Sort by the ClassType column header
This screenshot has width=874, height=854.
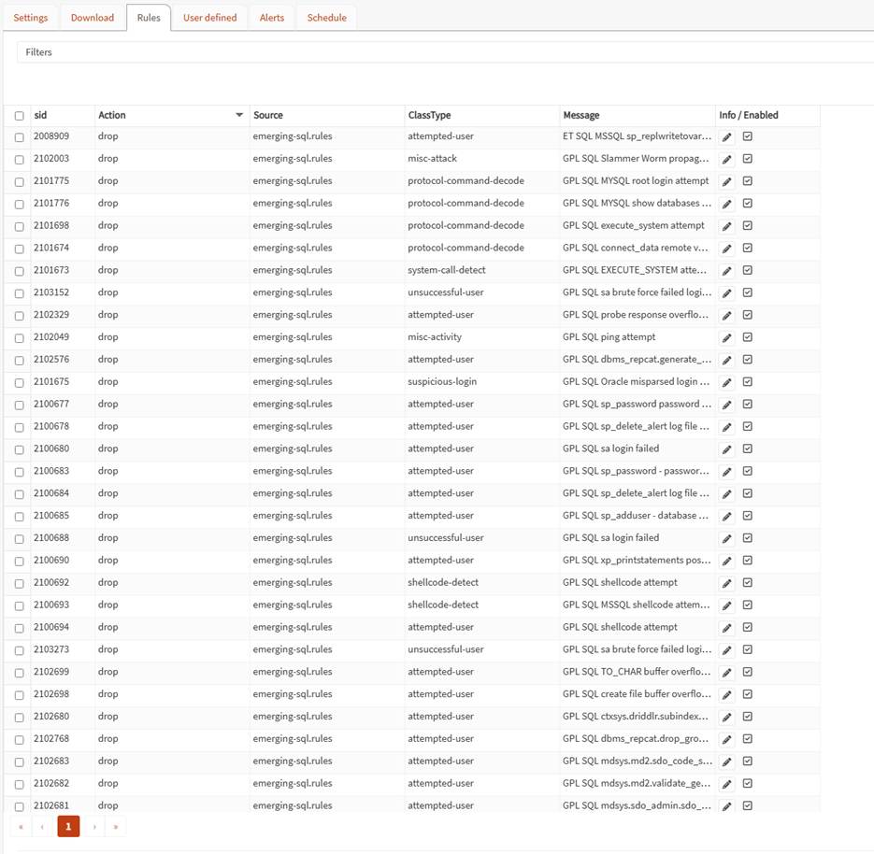tap(429, 115)
